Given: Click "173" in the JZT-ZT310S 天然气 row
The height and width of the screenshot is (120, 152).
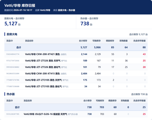Looking at the screenshot, I should point(98,80).
